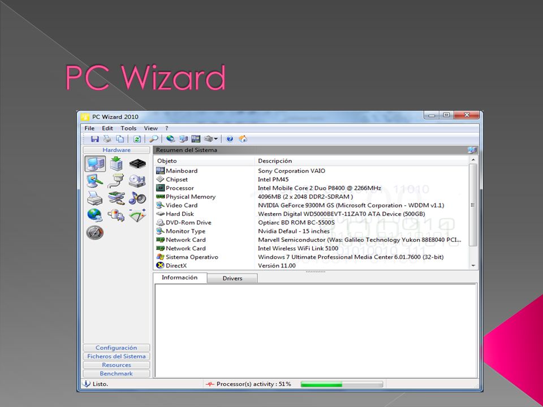Click the green processor activity progress bar

342,384
